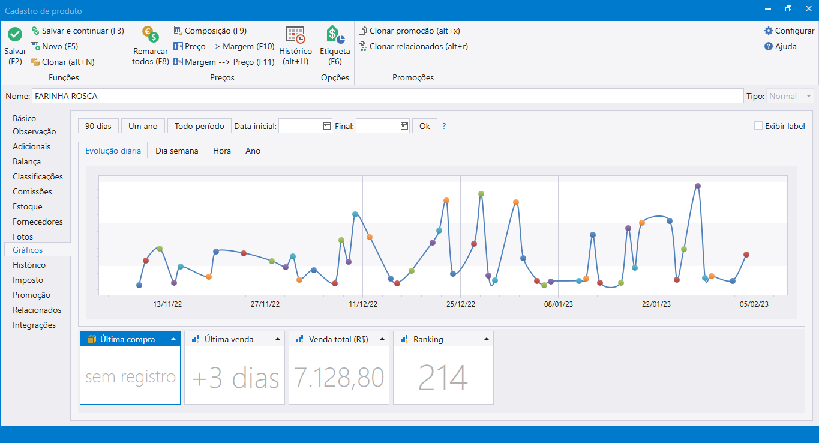
Task: Open the Estoque section in sidebar
Action: click(28, 206)
